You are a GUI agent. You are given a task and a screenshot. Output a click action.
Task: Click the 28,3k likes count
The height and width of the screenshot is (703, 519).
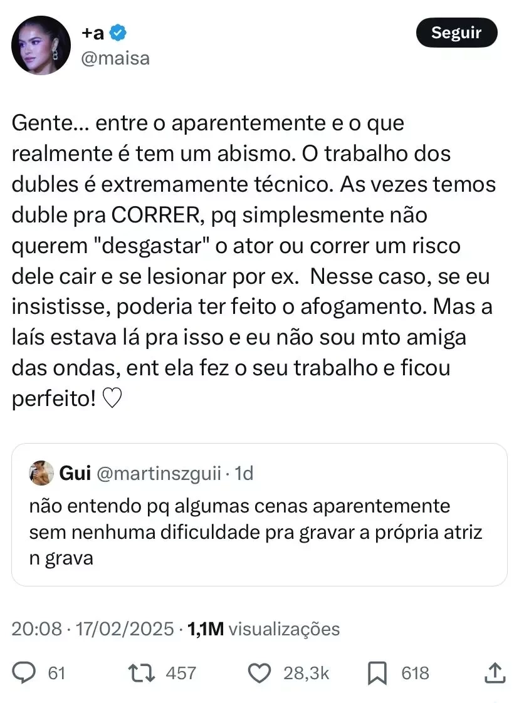(306, 673)
